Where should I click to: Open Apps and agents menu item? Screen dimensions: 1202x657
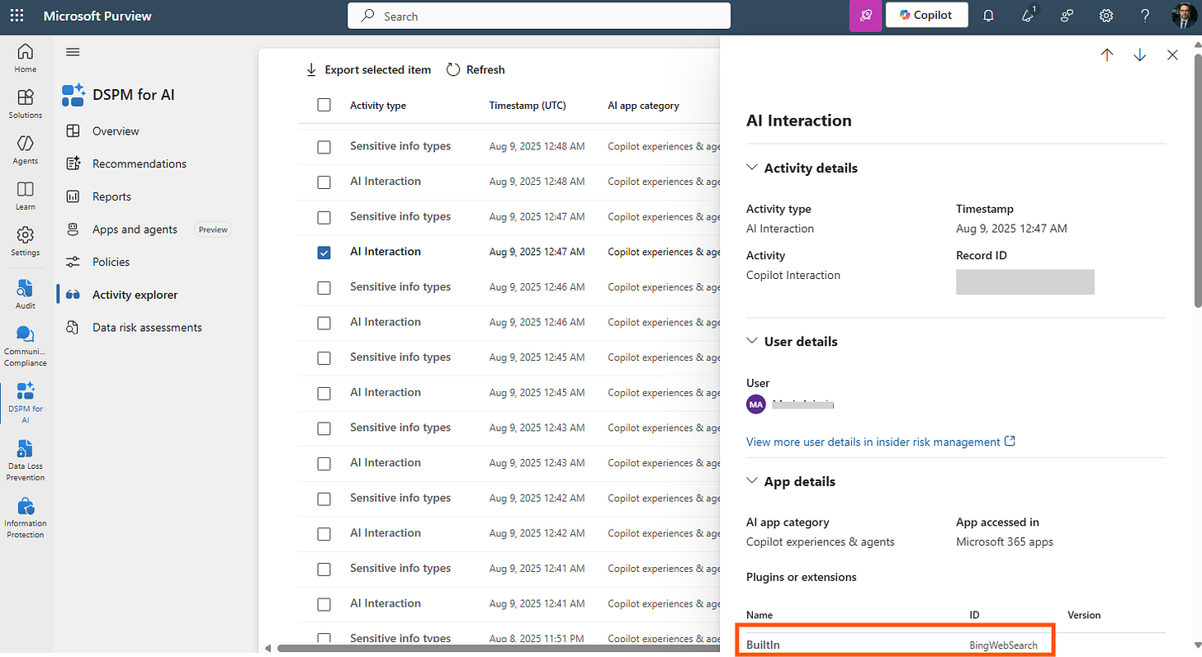coord(135,229)
